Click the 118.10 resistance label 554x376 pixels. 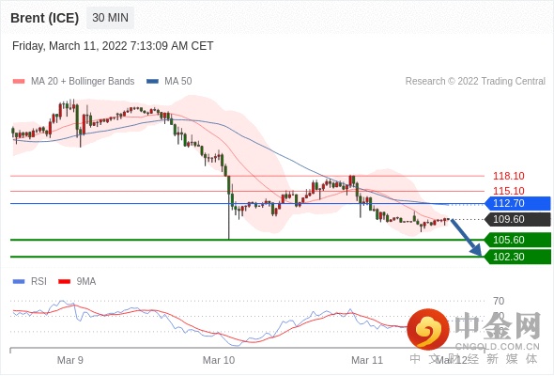pyautogui.click(x=509, y=176)
